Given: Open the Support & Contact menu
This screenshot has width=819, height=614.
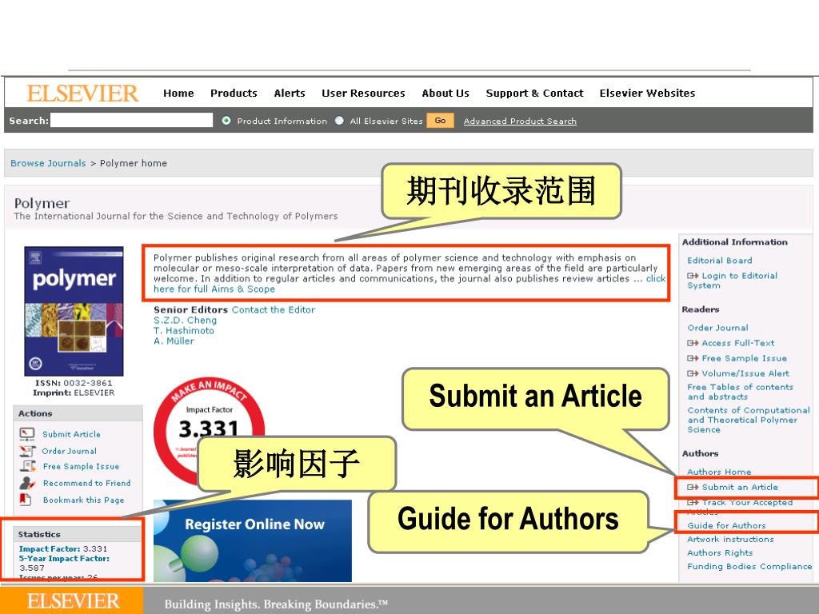Looking at the screenshot, I should [x=534, y=93].
